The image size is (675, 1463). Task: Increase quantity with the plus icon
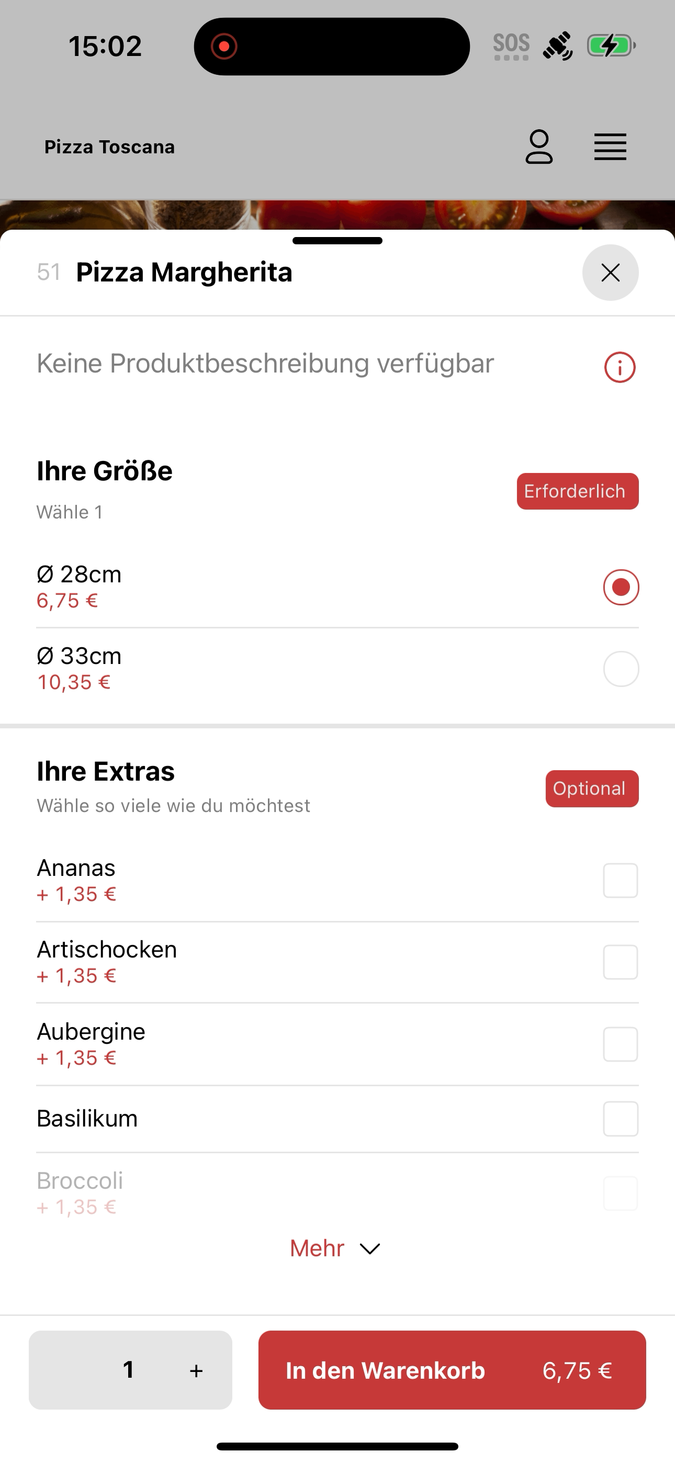coord(196,1370)
